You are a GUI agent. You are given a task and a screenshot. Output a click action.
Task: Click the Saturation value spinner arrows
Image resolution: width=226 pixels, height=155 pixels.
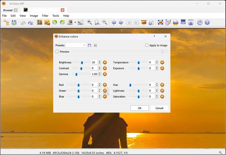pos(157,96)
